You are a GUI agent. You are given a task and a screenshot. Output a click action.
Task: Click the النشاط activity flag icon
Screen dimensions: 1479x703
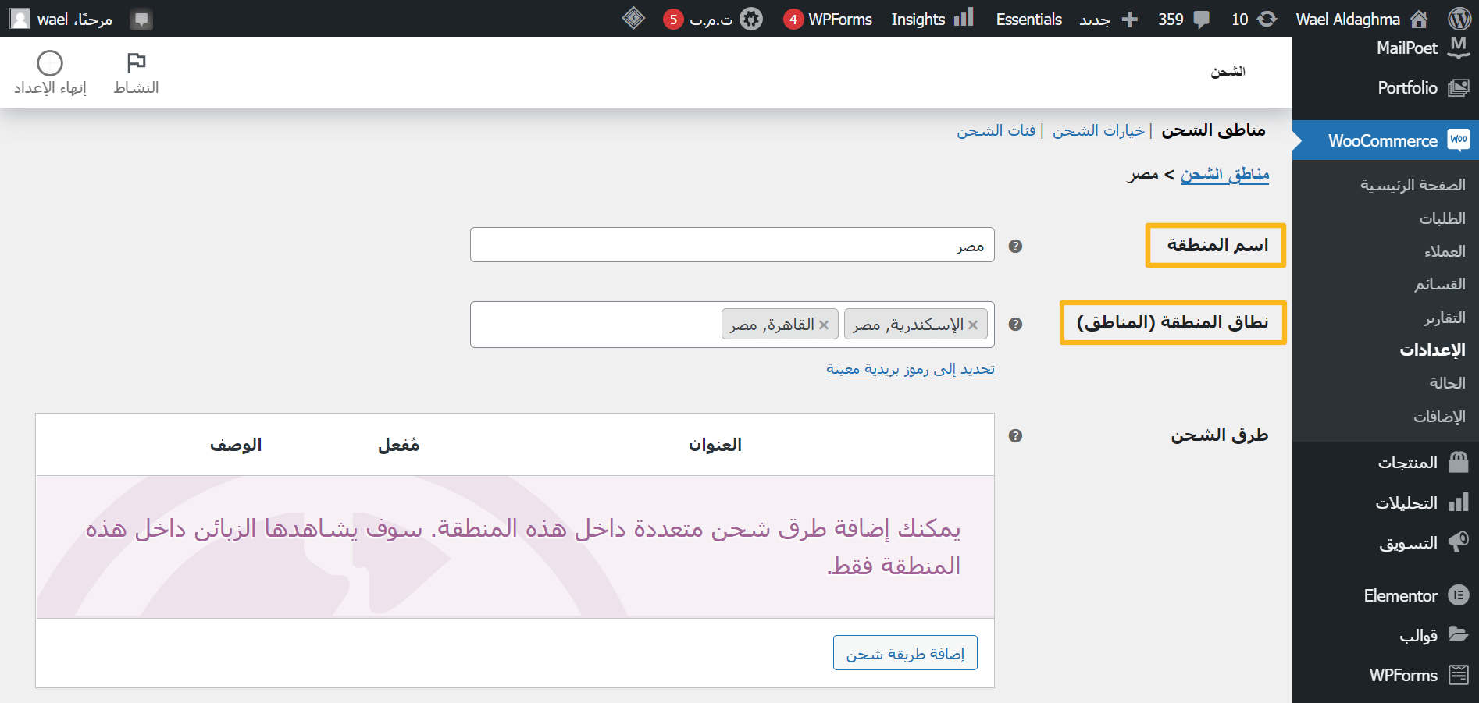(137, 70)
